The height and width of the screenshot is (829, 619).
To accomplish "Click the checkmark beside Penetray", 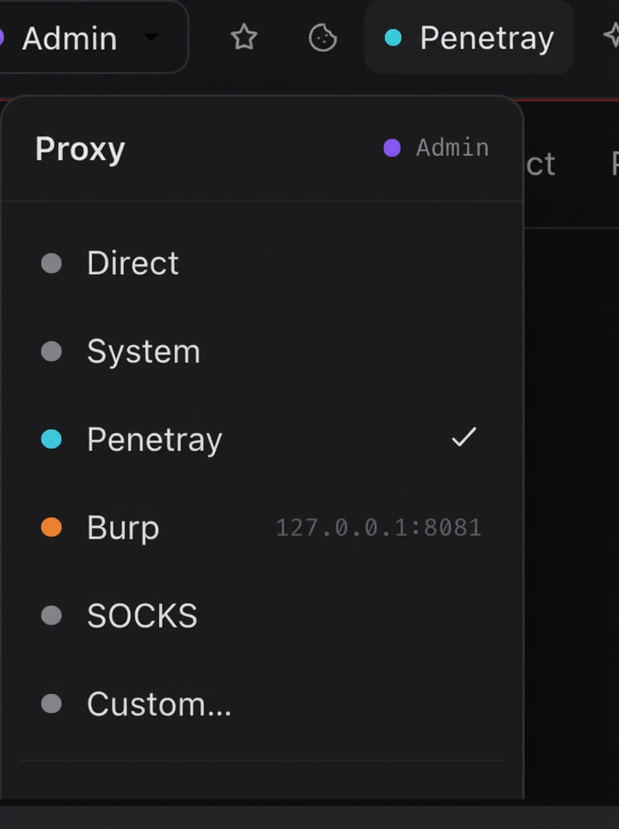I will click(464, 437).
